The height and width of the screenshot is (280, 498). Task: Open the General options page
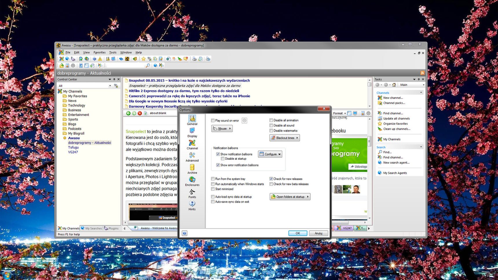192,120
